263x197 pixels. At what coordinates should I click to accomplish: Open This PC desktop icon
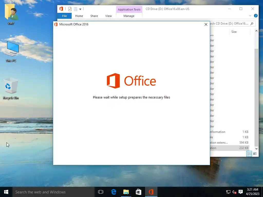coord(11,52)
